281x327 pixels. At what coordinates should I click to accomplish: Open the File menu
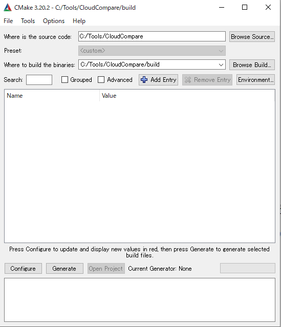[8, 21]
